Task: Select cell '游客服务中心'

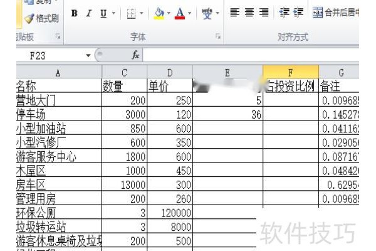Action: [59, 156]
